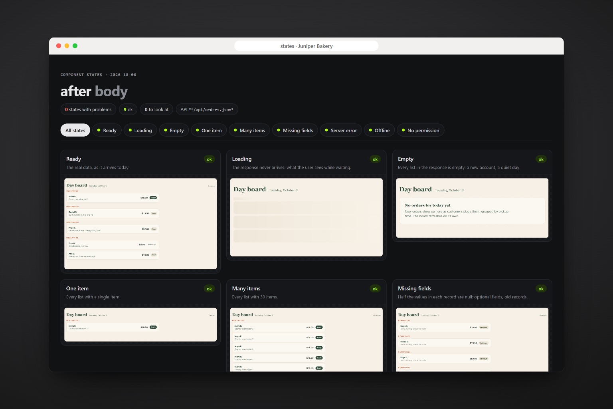Click the 'Missing fields' card title

click(415, 288)
